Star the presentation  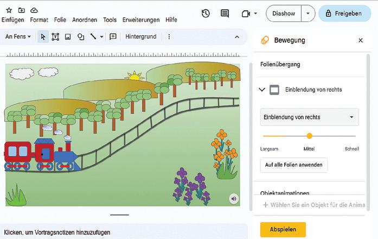click(9, 10)
